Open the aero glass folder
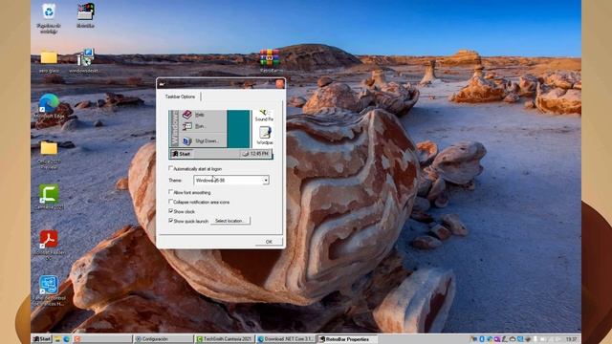612x344 pixels. click(49, 61)
